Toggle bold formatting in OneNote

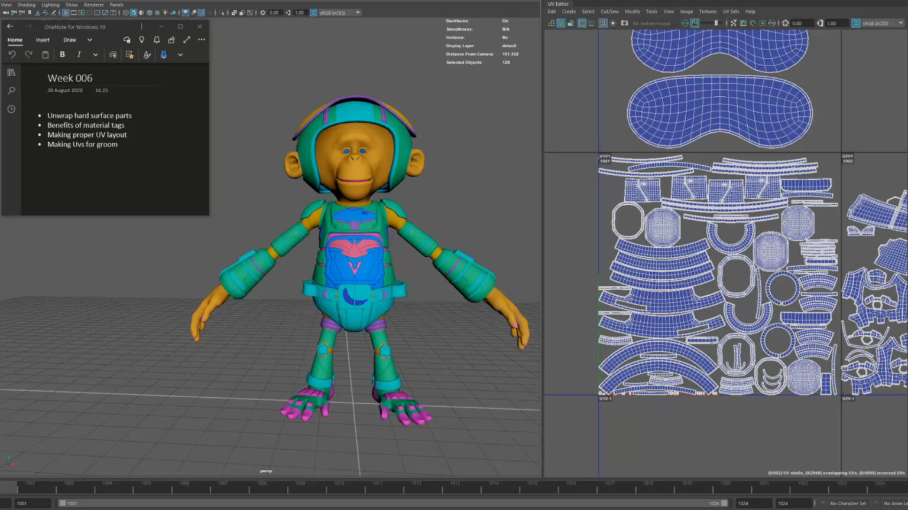click(63, 54)
